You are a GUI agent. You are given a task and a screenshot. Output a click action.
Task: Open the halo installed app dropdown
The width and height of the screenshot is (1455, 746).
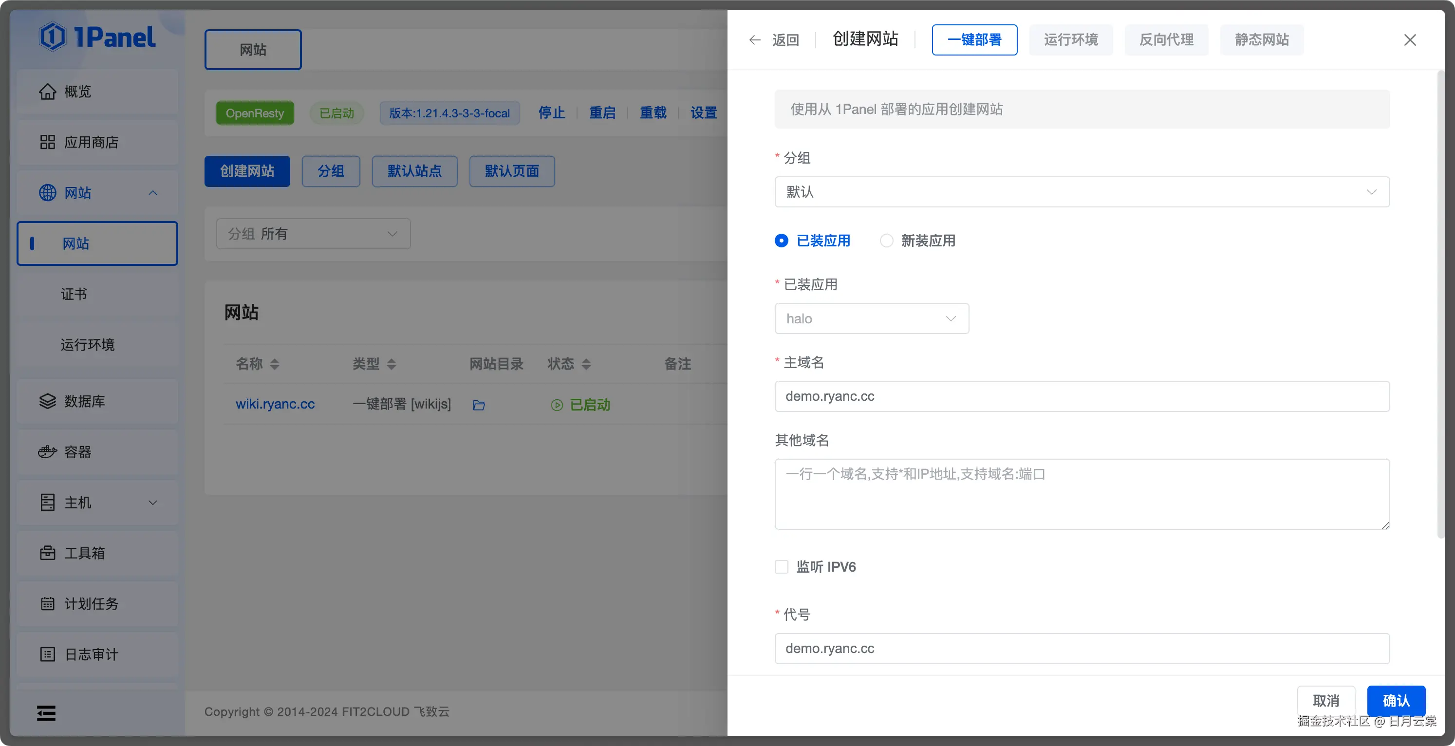pyautogui.click(x=872, y=318)
